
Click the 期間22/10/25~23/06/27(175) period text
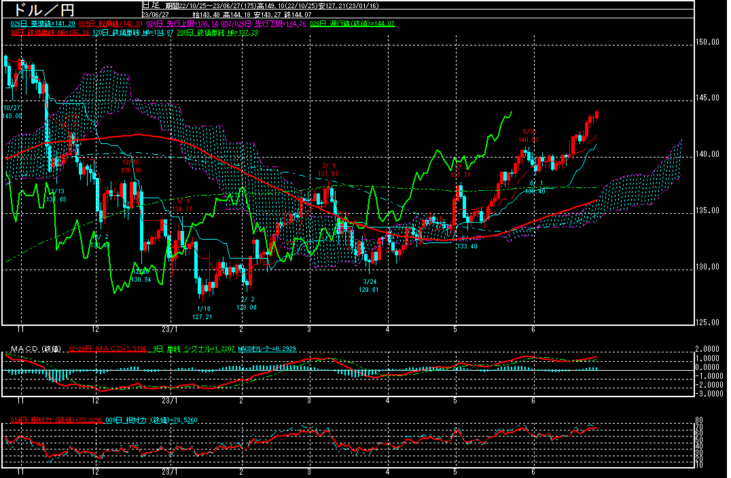(213, 6)
